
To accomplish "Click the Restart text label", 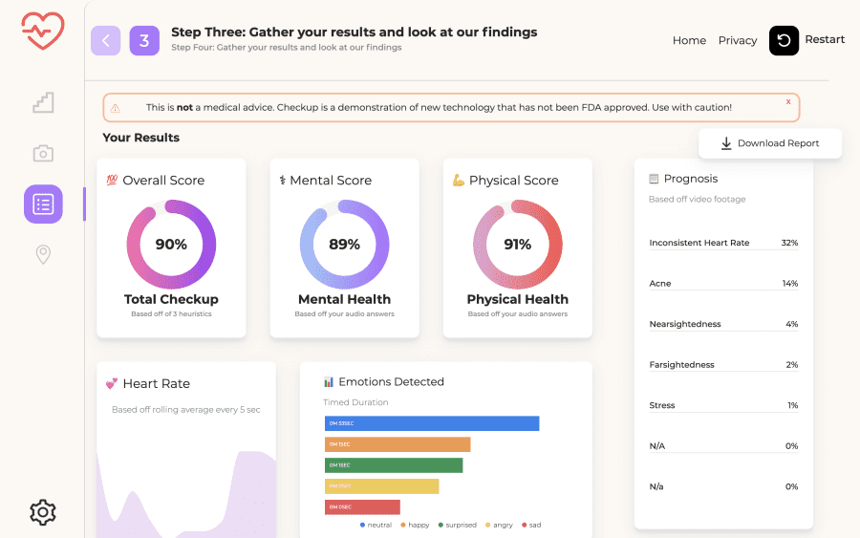I will tap(825, 39).
